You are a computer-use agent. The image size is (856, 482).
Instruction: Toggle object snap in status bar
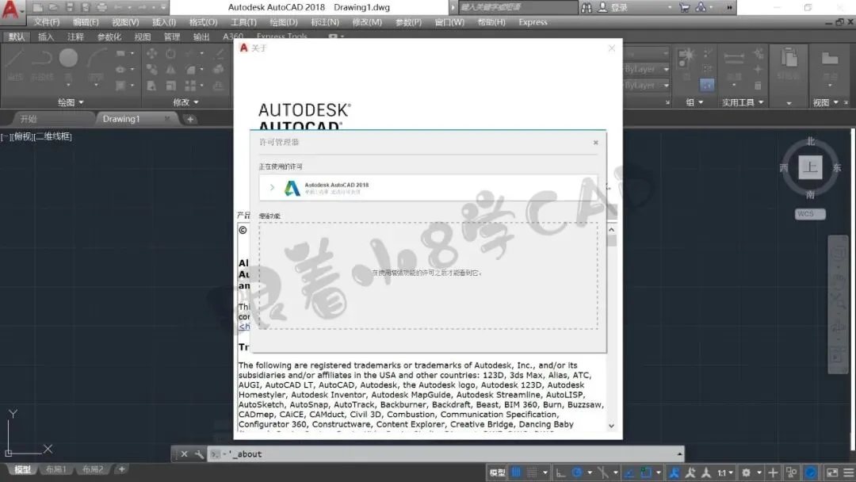(646, 472)
